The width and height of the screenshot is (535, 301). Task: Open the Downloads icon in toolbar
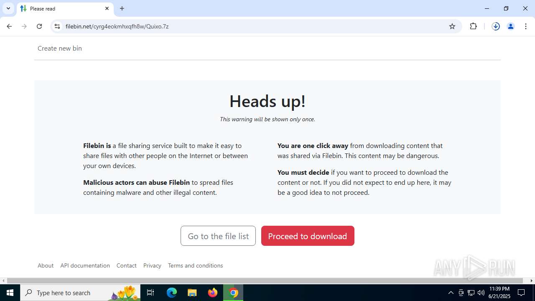tap(496, 26)
